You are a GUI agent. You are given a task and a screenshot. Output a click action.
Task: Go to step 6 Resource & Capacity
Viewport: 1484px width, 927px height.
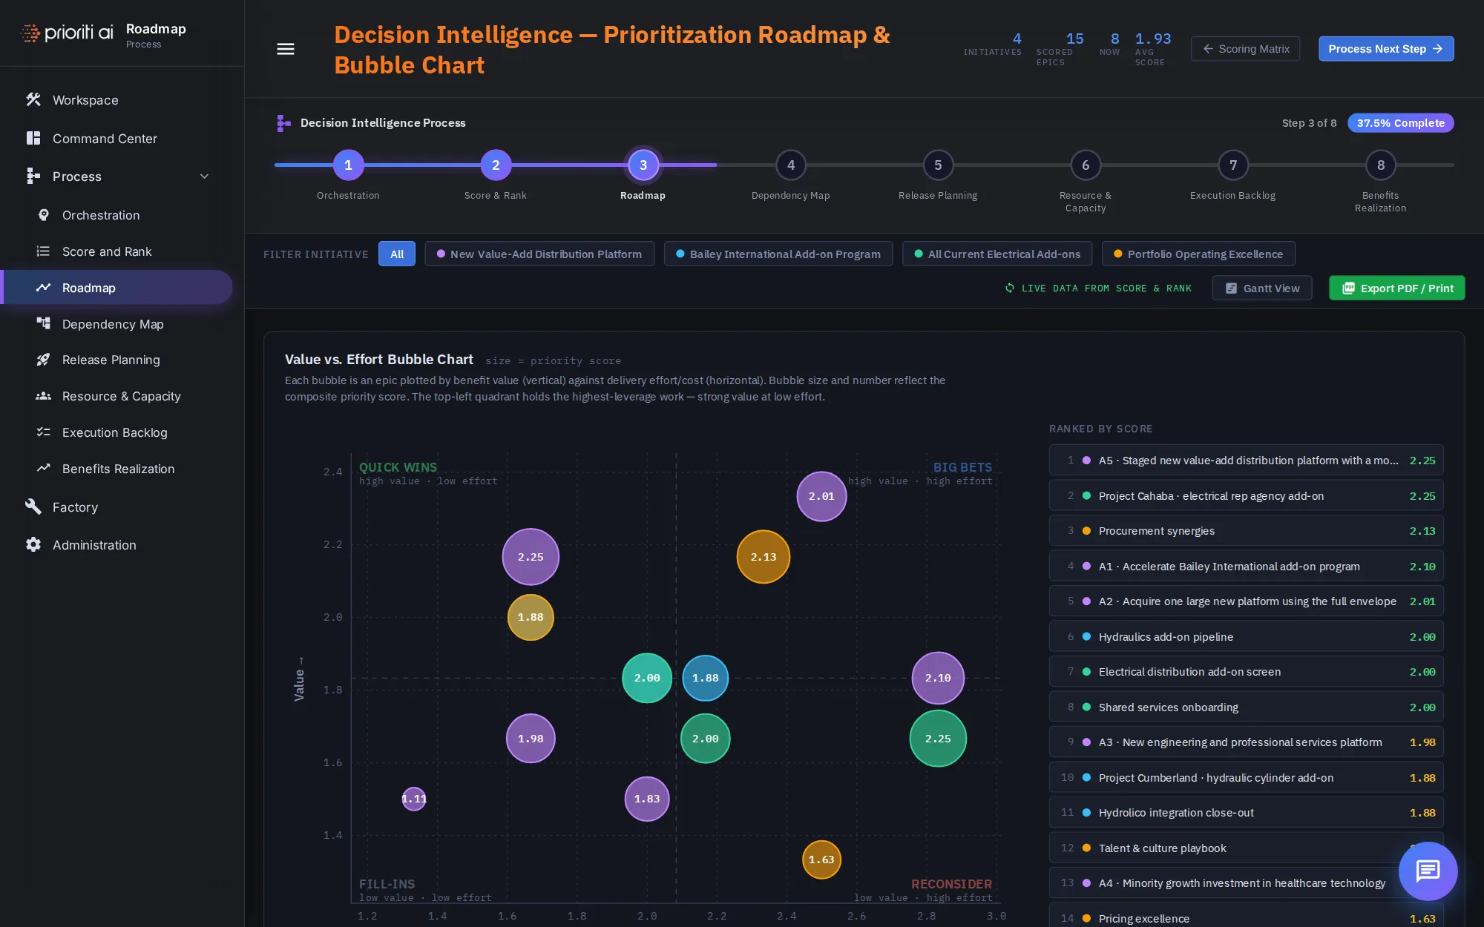(x=1086, y=165)
